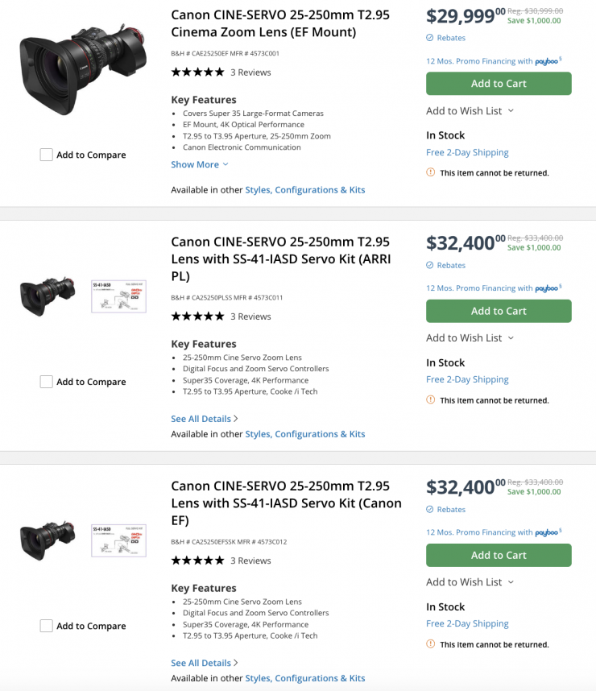Open Add to Wish List dropdown, ARRI PL kit
The height and width of the screenshot is (691, 596).
[x=470, y=337]
